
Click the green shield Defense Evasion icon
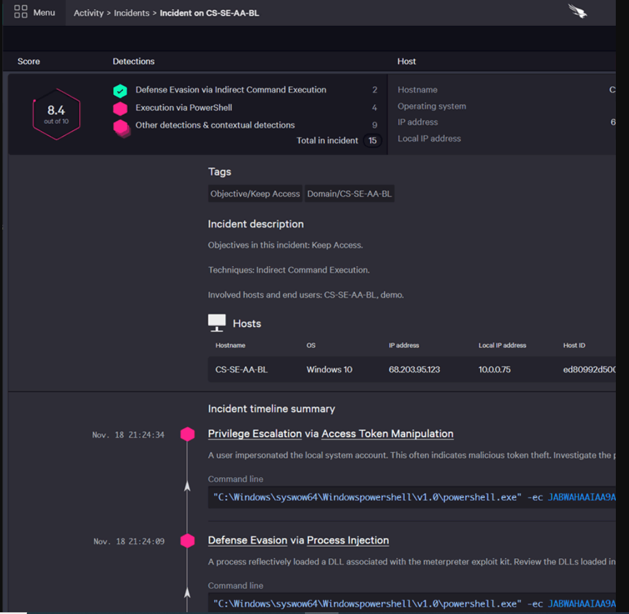pyautogui.click(x=120, y=91)
